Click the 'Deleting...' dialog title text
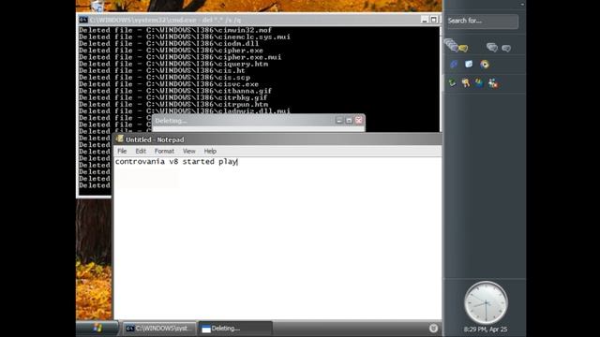 pos(171,121)
